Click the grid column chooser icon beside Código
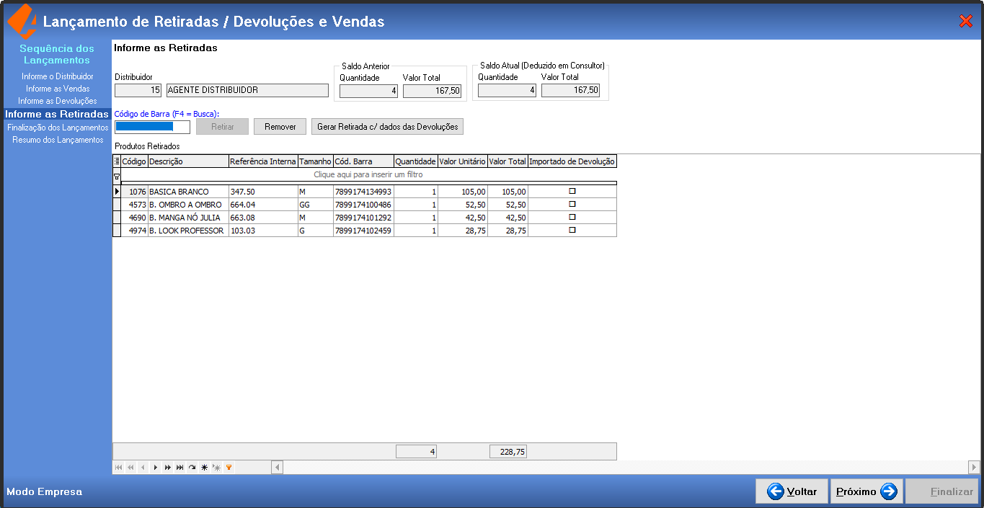The image size is (984, 508). pyautogui.click(x=117, y=161)
